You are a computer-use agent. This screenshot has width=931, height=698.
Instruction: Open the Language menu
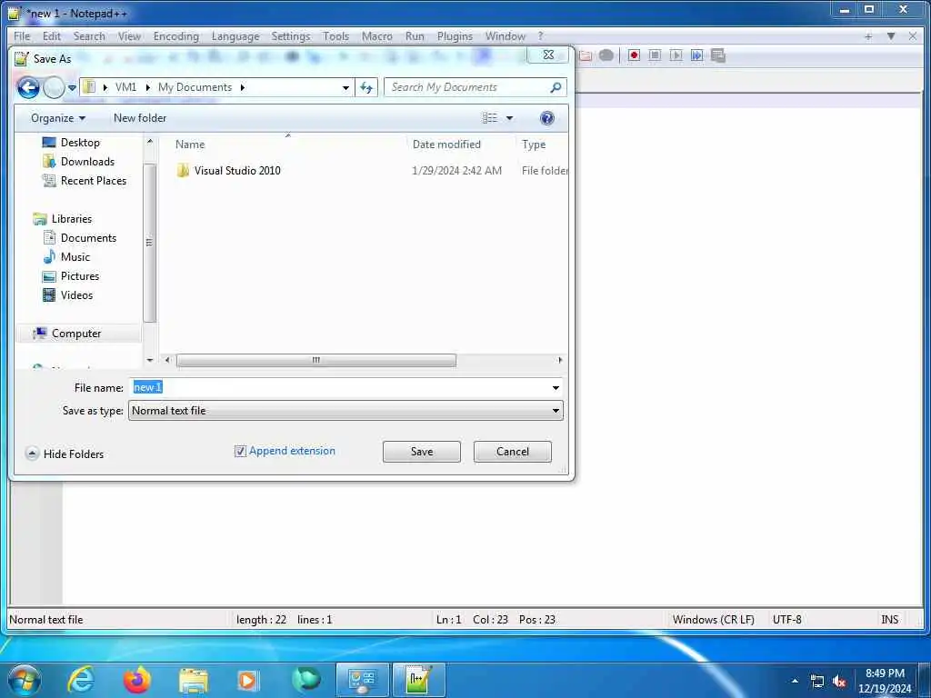point(235,36)
